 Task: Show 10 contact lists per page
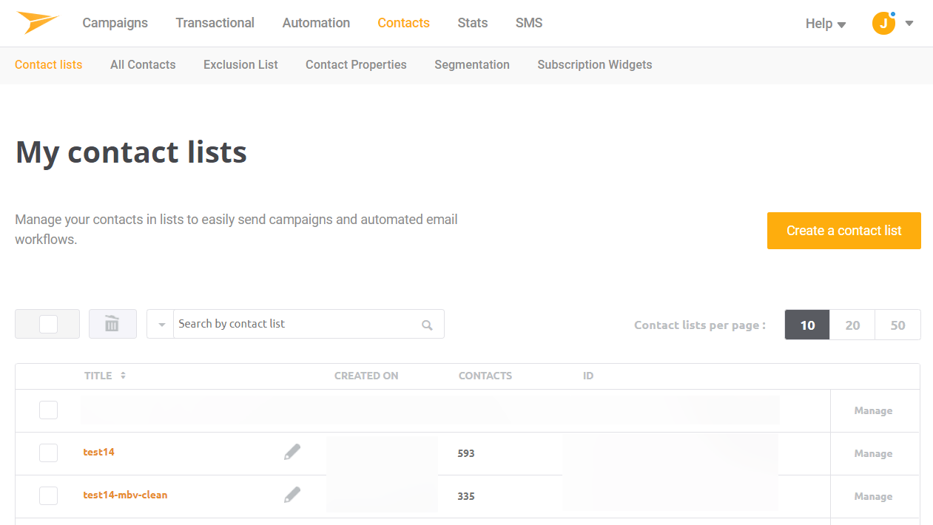tap(807, 325)
